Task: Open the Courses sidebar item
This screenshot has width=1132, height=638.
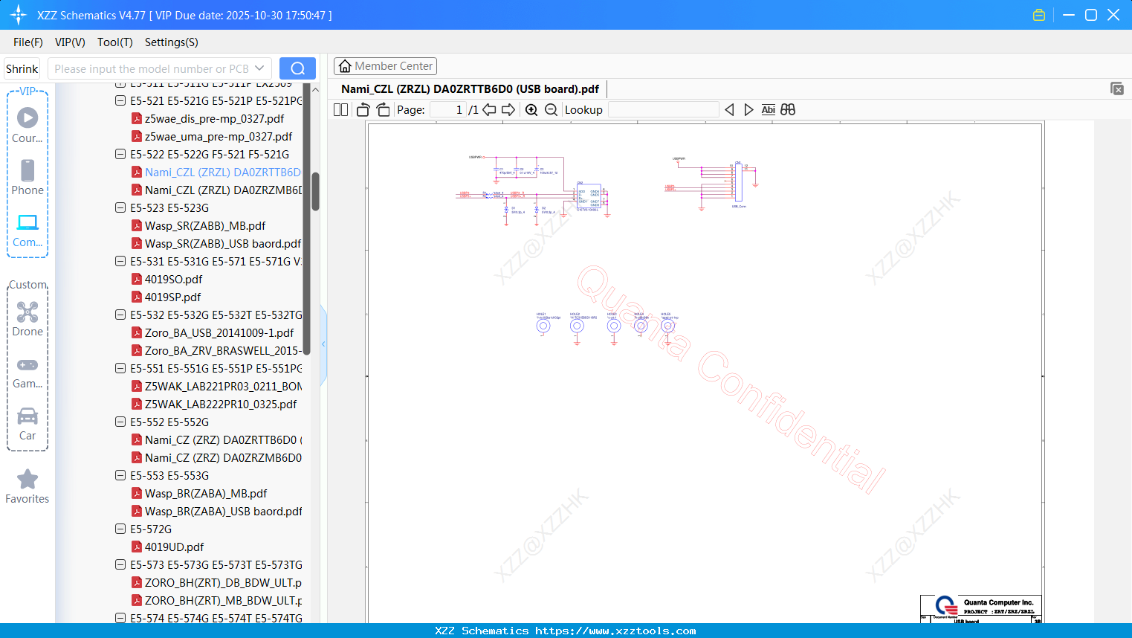Action: pos(28,125)
